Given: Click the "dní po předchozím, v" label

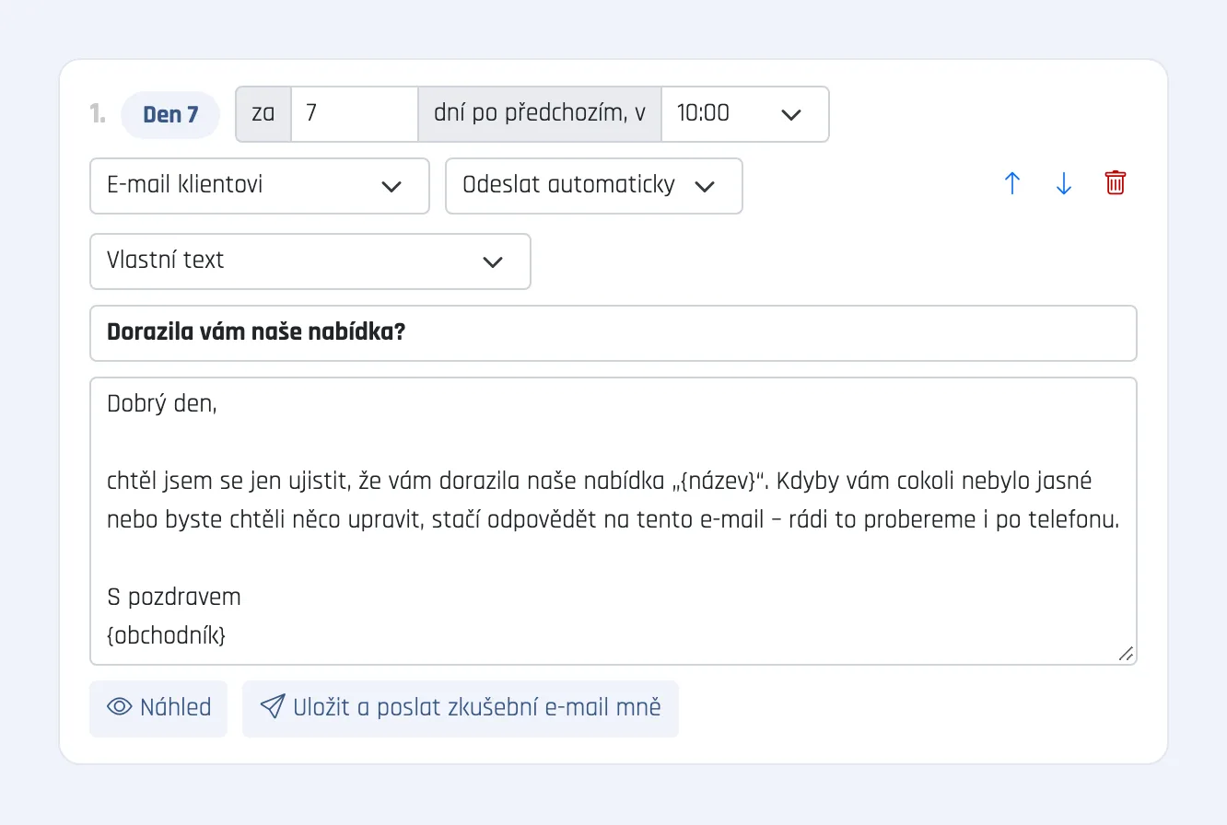Looking at the screenshot, I should coord(540,114).
